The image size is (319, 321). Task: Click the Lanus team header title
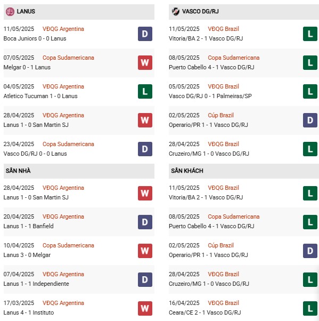[x=26, y=12]
